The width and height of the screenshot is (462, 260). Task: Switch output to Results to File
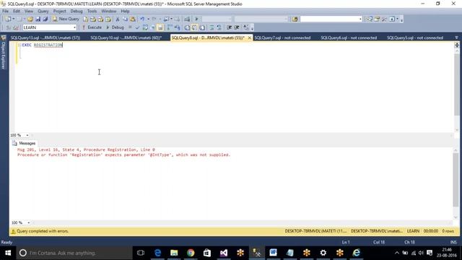click(202, 27)
